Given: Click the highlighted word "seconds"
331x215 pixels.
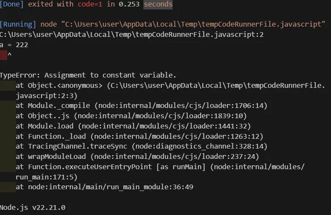Looking at the screenshot, I should pos(158,4).
